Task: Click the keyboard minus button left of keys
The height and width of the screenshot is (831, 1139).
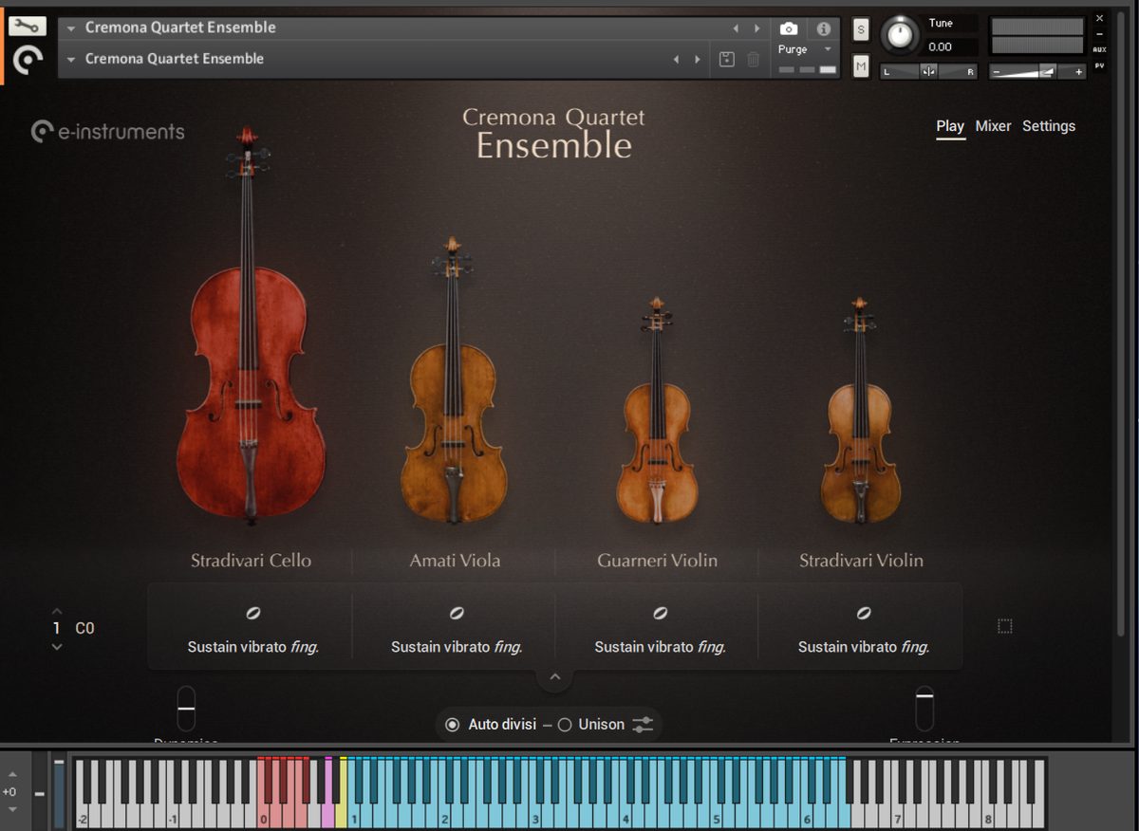Action: (x=39, y=793)
